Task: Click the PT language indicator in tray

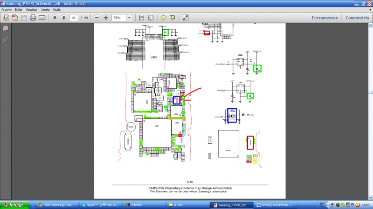Action: pyautogui.click(x=322, y=205)
